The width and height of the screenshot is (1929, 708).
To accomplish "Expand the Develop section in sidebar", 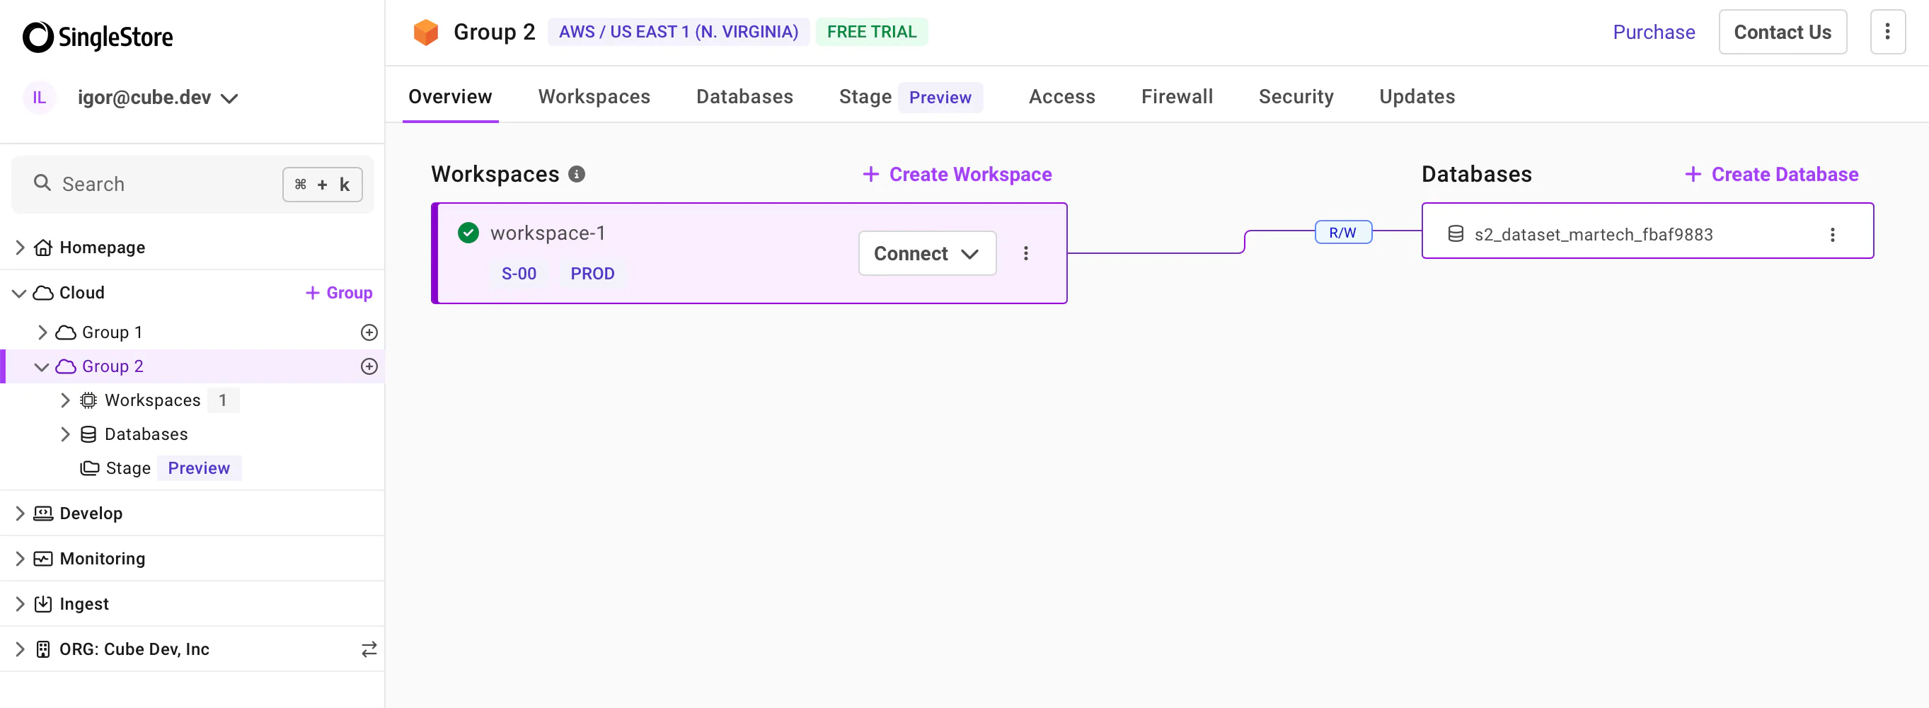I will pos(21,513).
